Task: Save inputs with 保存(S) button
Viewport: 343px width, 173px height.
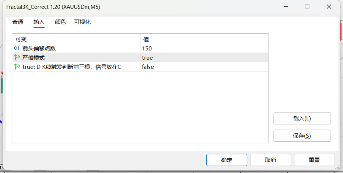Action: [302, 136]
